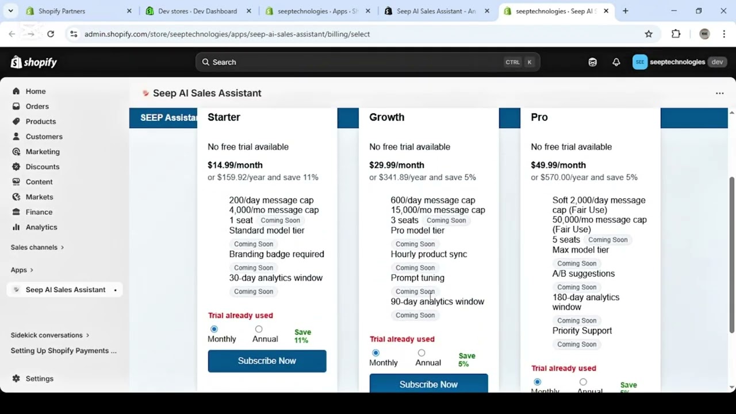Open the Analytics section icon

pyautogui.click(x=16, y=227)
